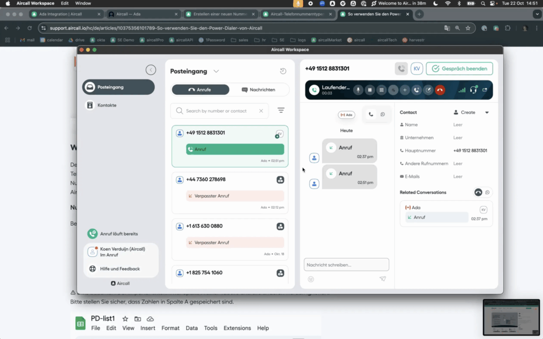Open the filter icon beside search
The image size is (543, 339).
click(281, 111)
